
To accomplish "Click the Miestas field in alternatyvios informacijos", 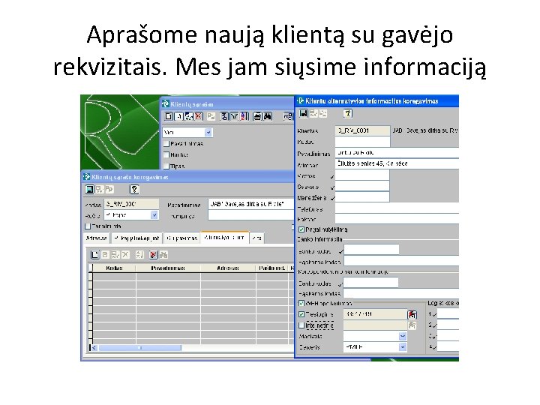I will 362,175.
